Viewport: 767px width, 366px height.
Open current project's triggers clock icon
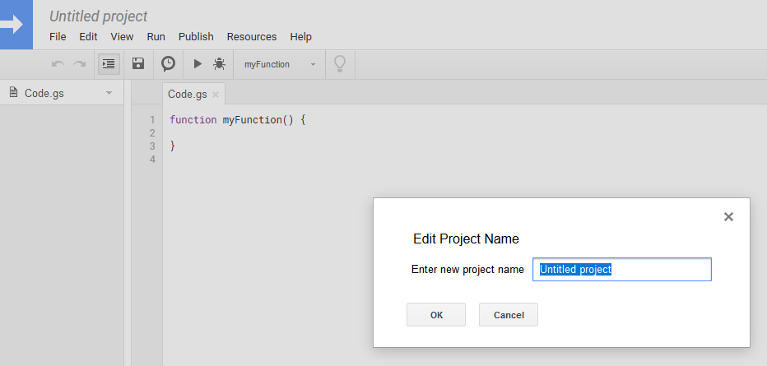pos(168,64)
